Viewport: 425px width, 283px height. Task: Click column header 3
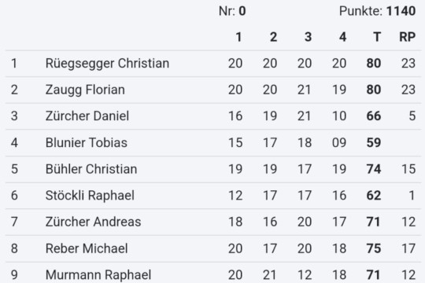[309, 37]
